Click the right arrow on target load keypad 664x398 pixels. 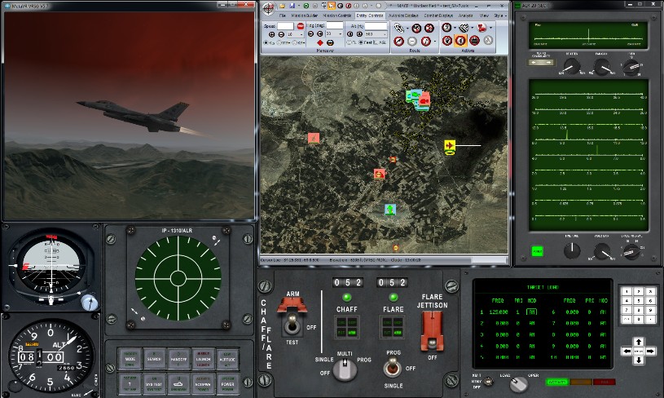coord(650,351)
